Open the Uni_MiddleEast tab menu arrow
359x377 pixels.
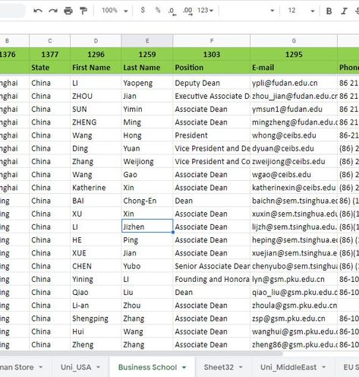(323, 367)
